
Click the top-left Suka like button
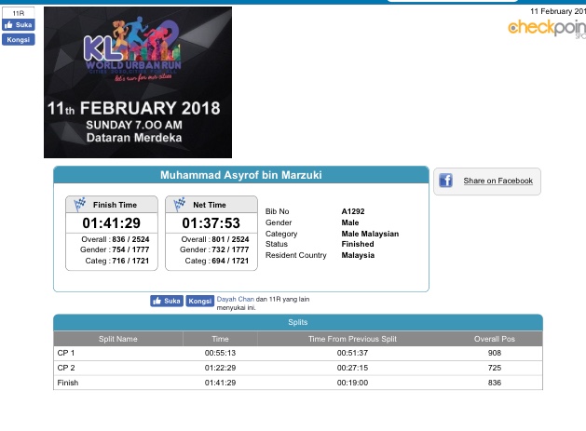pos(19,25)
